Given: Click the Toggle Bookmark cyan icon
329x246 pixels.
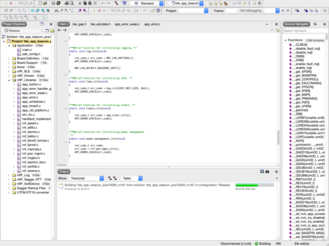Looking at the screenshot, I should (32, 11).
